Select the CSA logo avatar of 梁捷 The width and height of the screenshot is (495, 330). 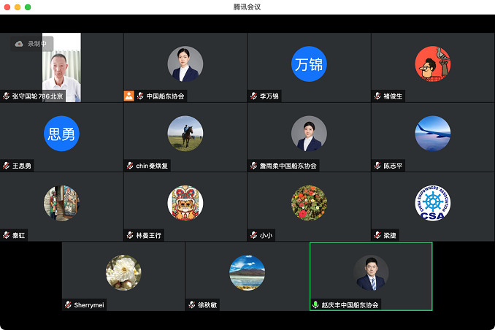(433, 203)
